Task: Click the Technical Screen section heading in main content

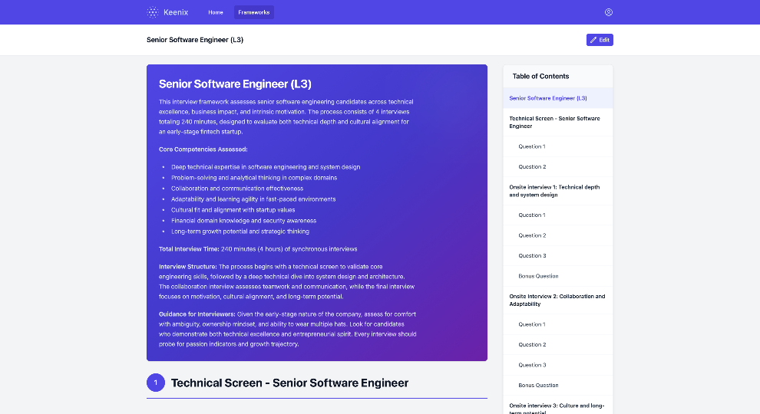Action: pyautogui.click(x=289, y=383)
